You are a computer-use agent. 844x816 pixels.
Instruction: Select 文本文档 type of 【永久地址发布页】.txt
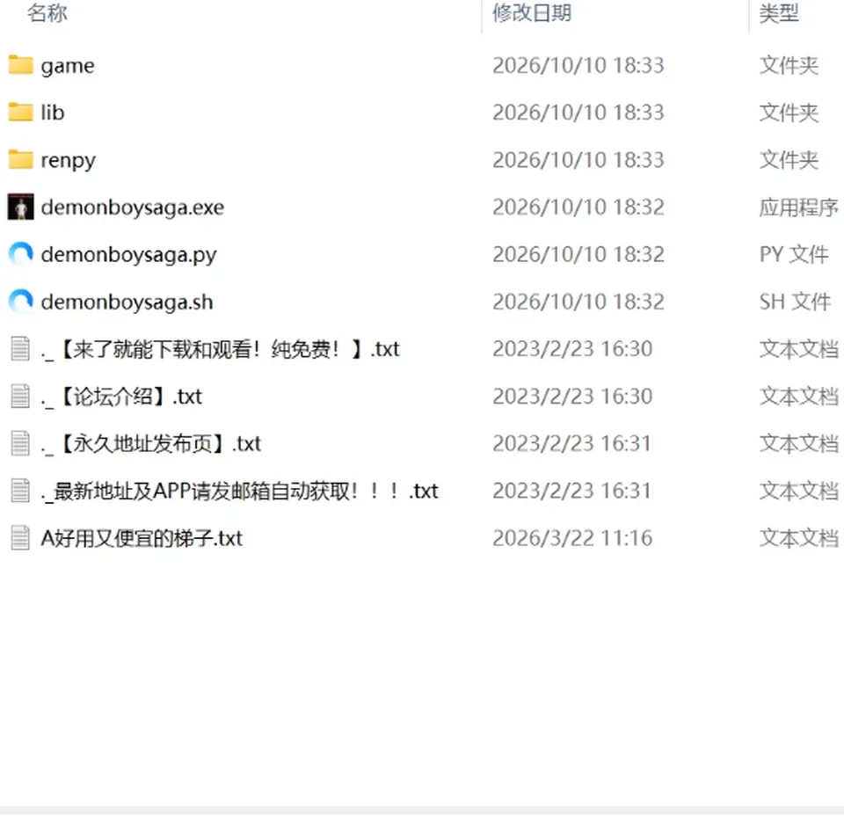(x=799, y=444)
